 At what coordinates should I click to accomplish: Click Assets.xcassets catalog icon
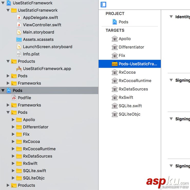pos(19,39)
